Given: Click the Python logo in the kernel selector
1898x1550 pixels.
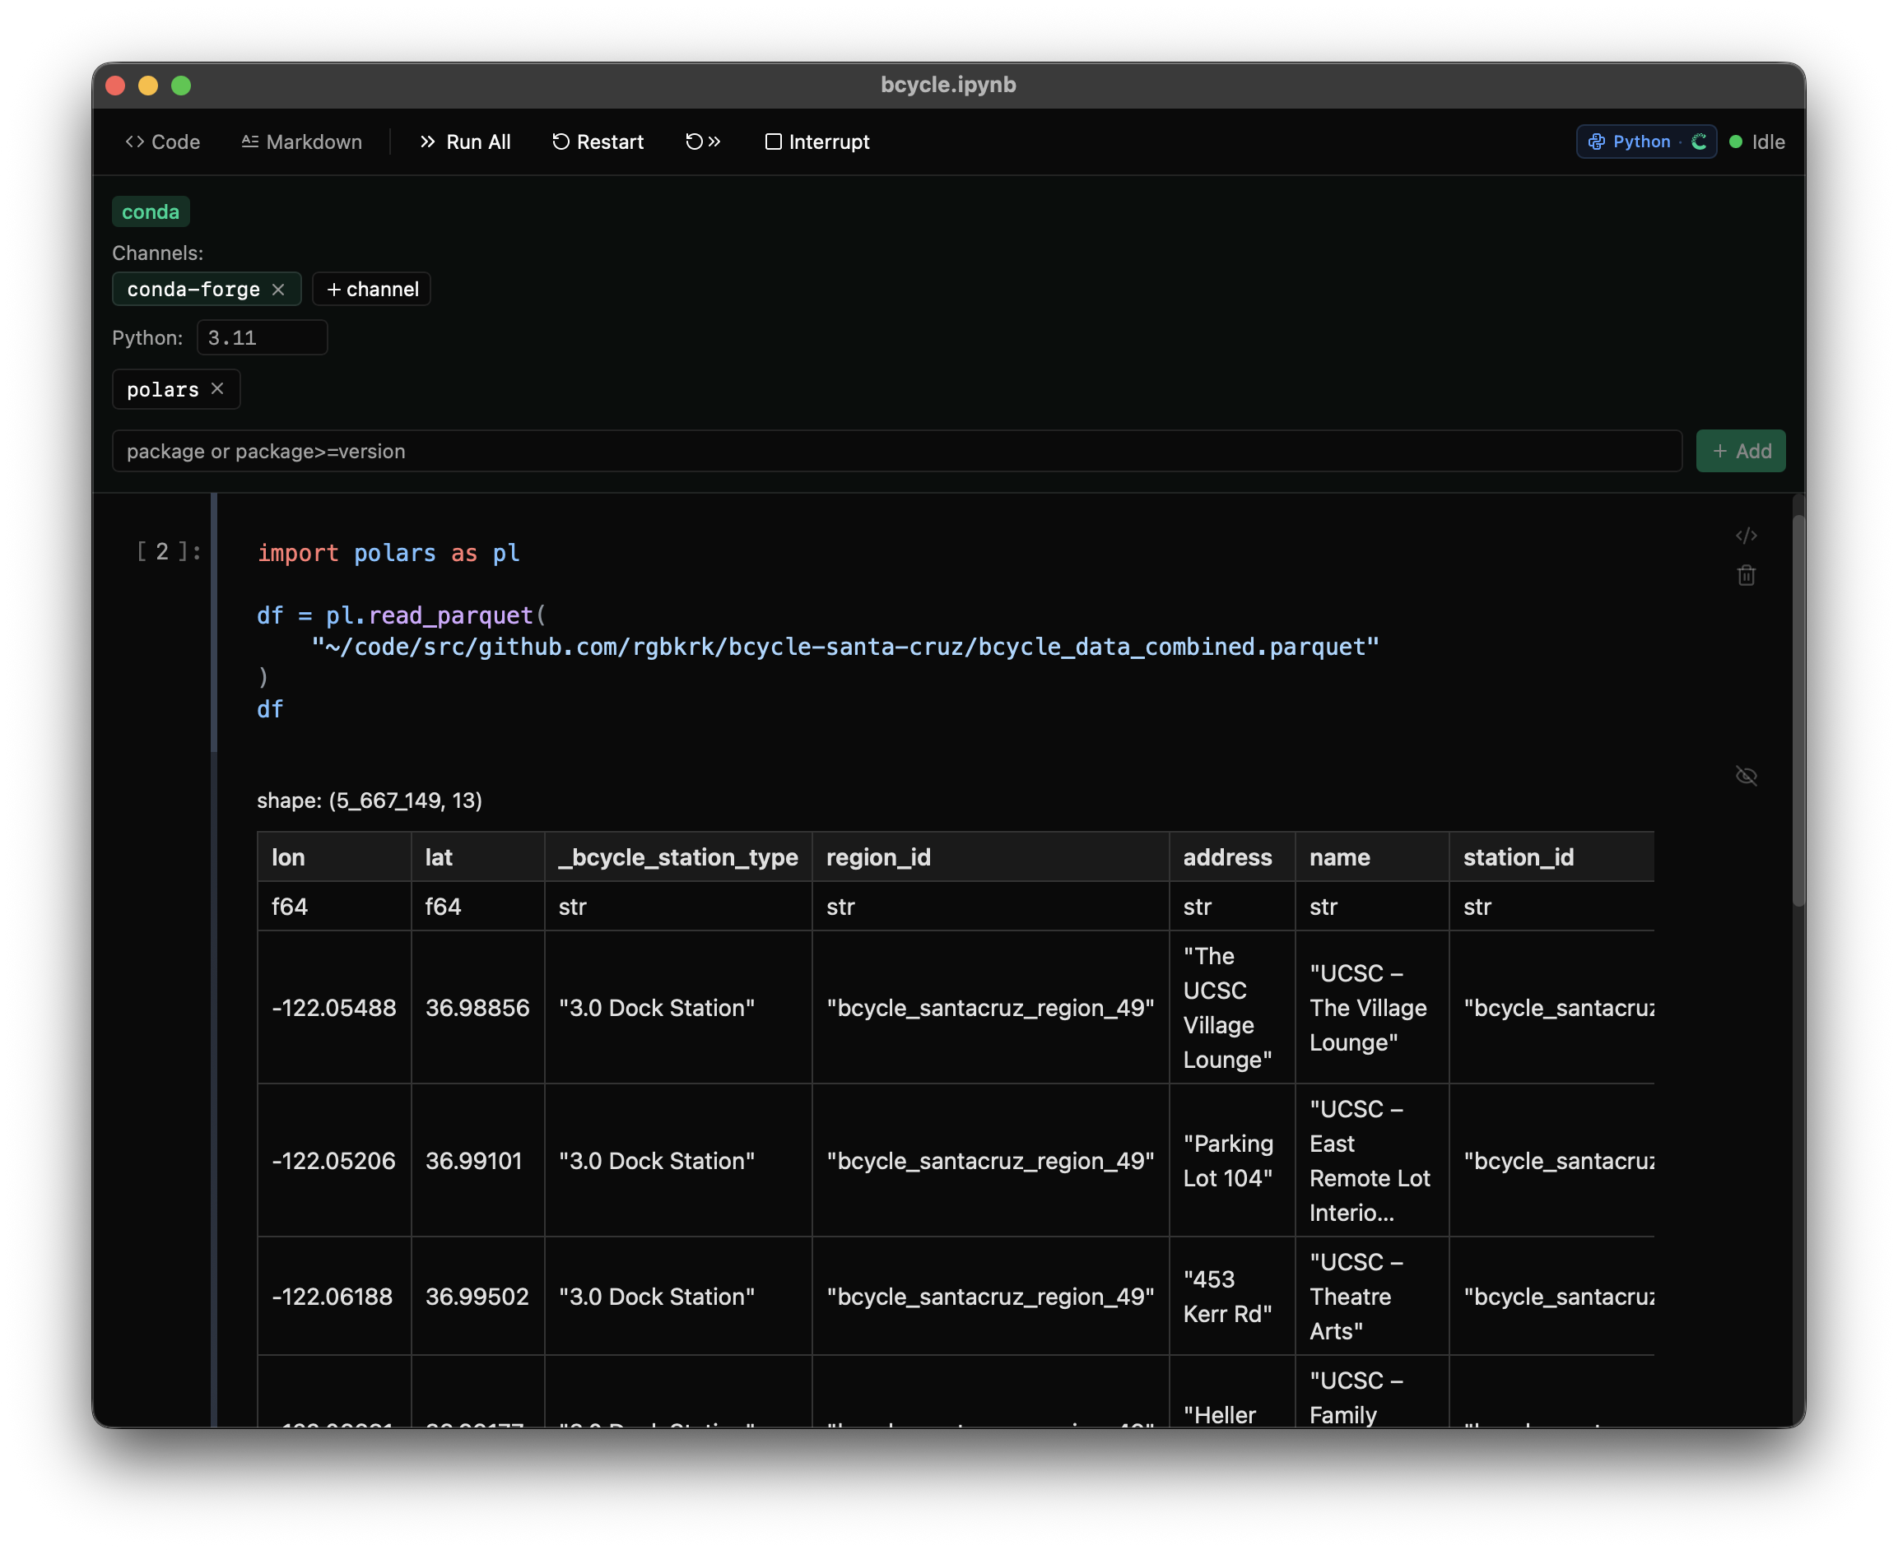Looking at the screenshot, I should click(x=1596, y=141).
